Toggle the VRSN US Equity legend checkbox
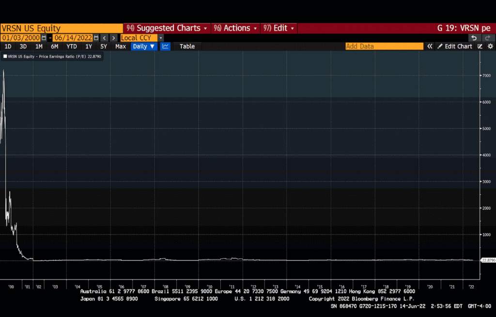The height and width of the screenshot is (317, 496). (x=5, y=56)
